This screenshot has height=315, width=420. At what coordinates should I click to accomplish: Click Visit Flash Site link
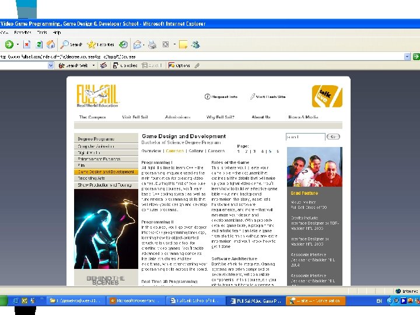tap(268, 97)
